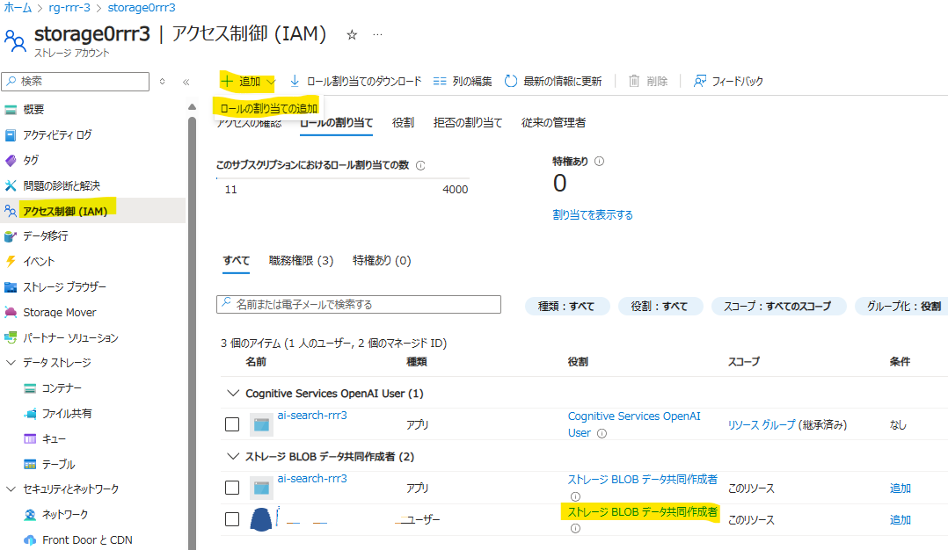Click 追加 condition link in ユーザー row

901,520
